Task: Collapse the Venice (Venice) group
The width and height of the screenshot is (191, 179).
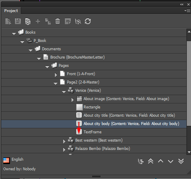Action: (64, 92)
